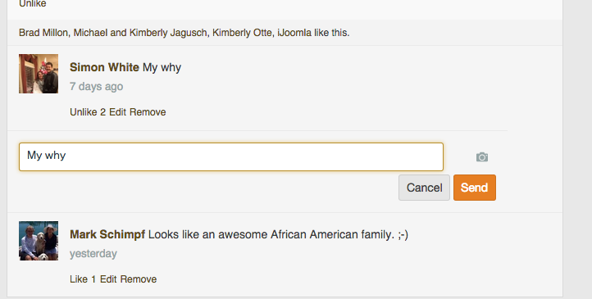Open Mark Schimpf's profile name link

coord(107,234)
